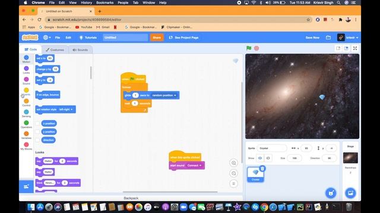Expand the Backpack panel
Viewport: 380px width, 213px height.
[x=131, y=198]
